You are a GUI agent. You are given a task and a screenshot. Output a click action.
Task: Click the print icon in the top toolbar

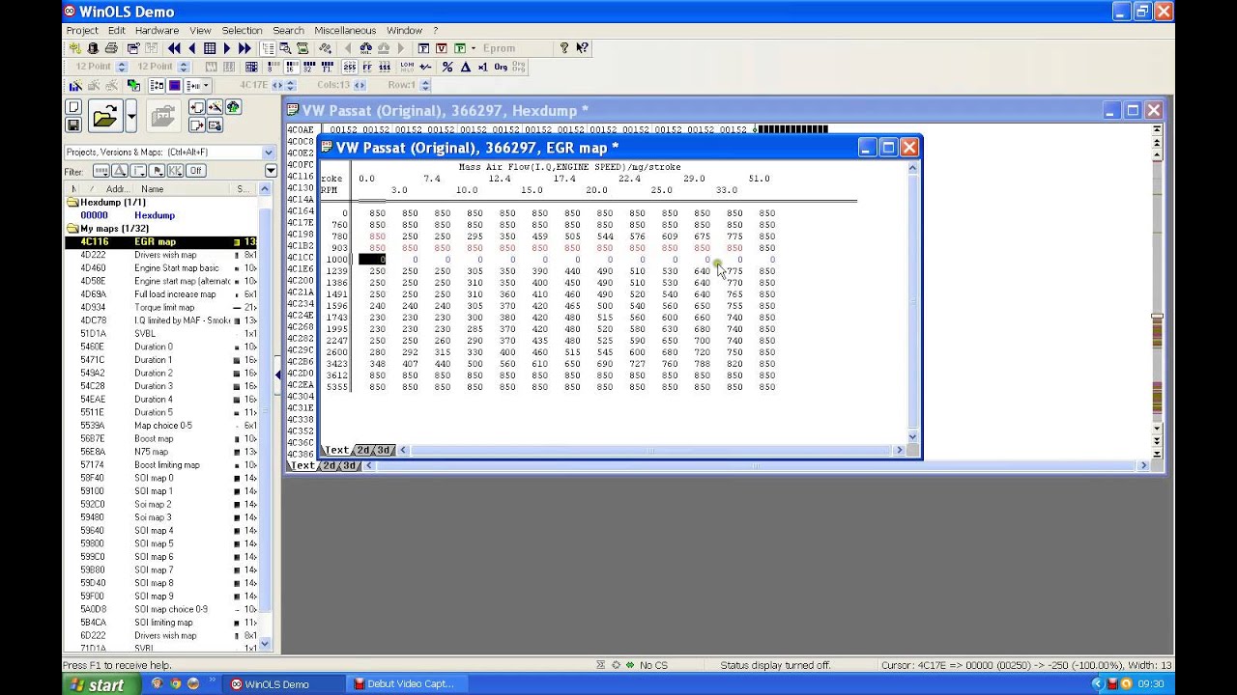click(x=111, y=48)
